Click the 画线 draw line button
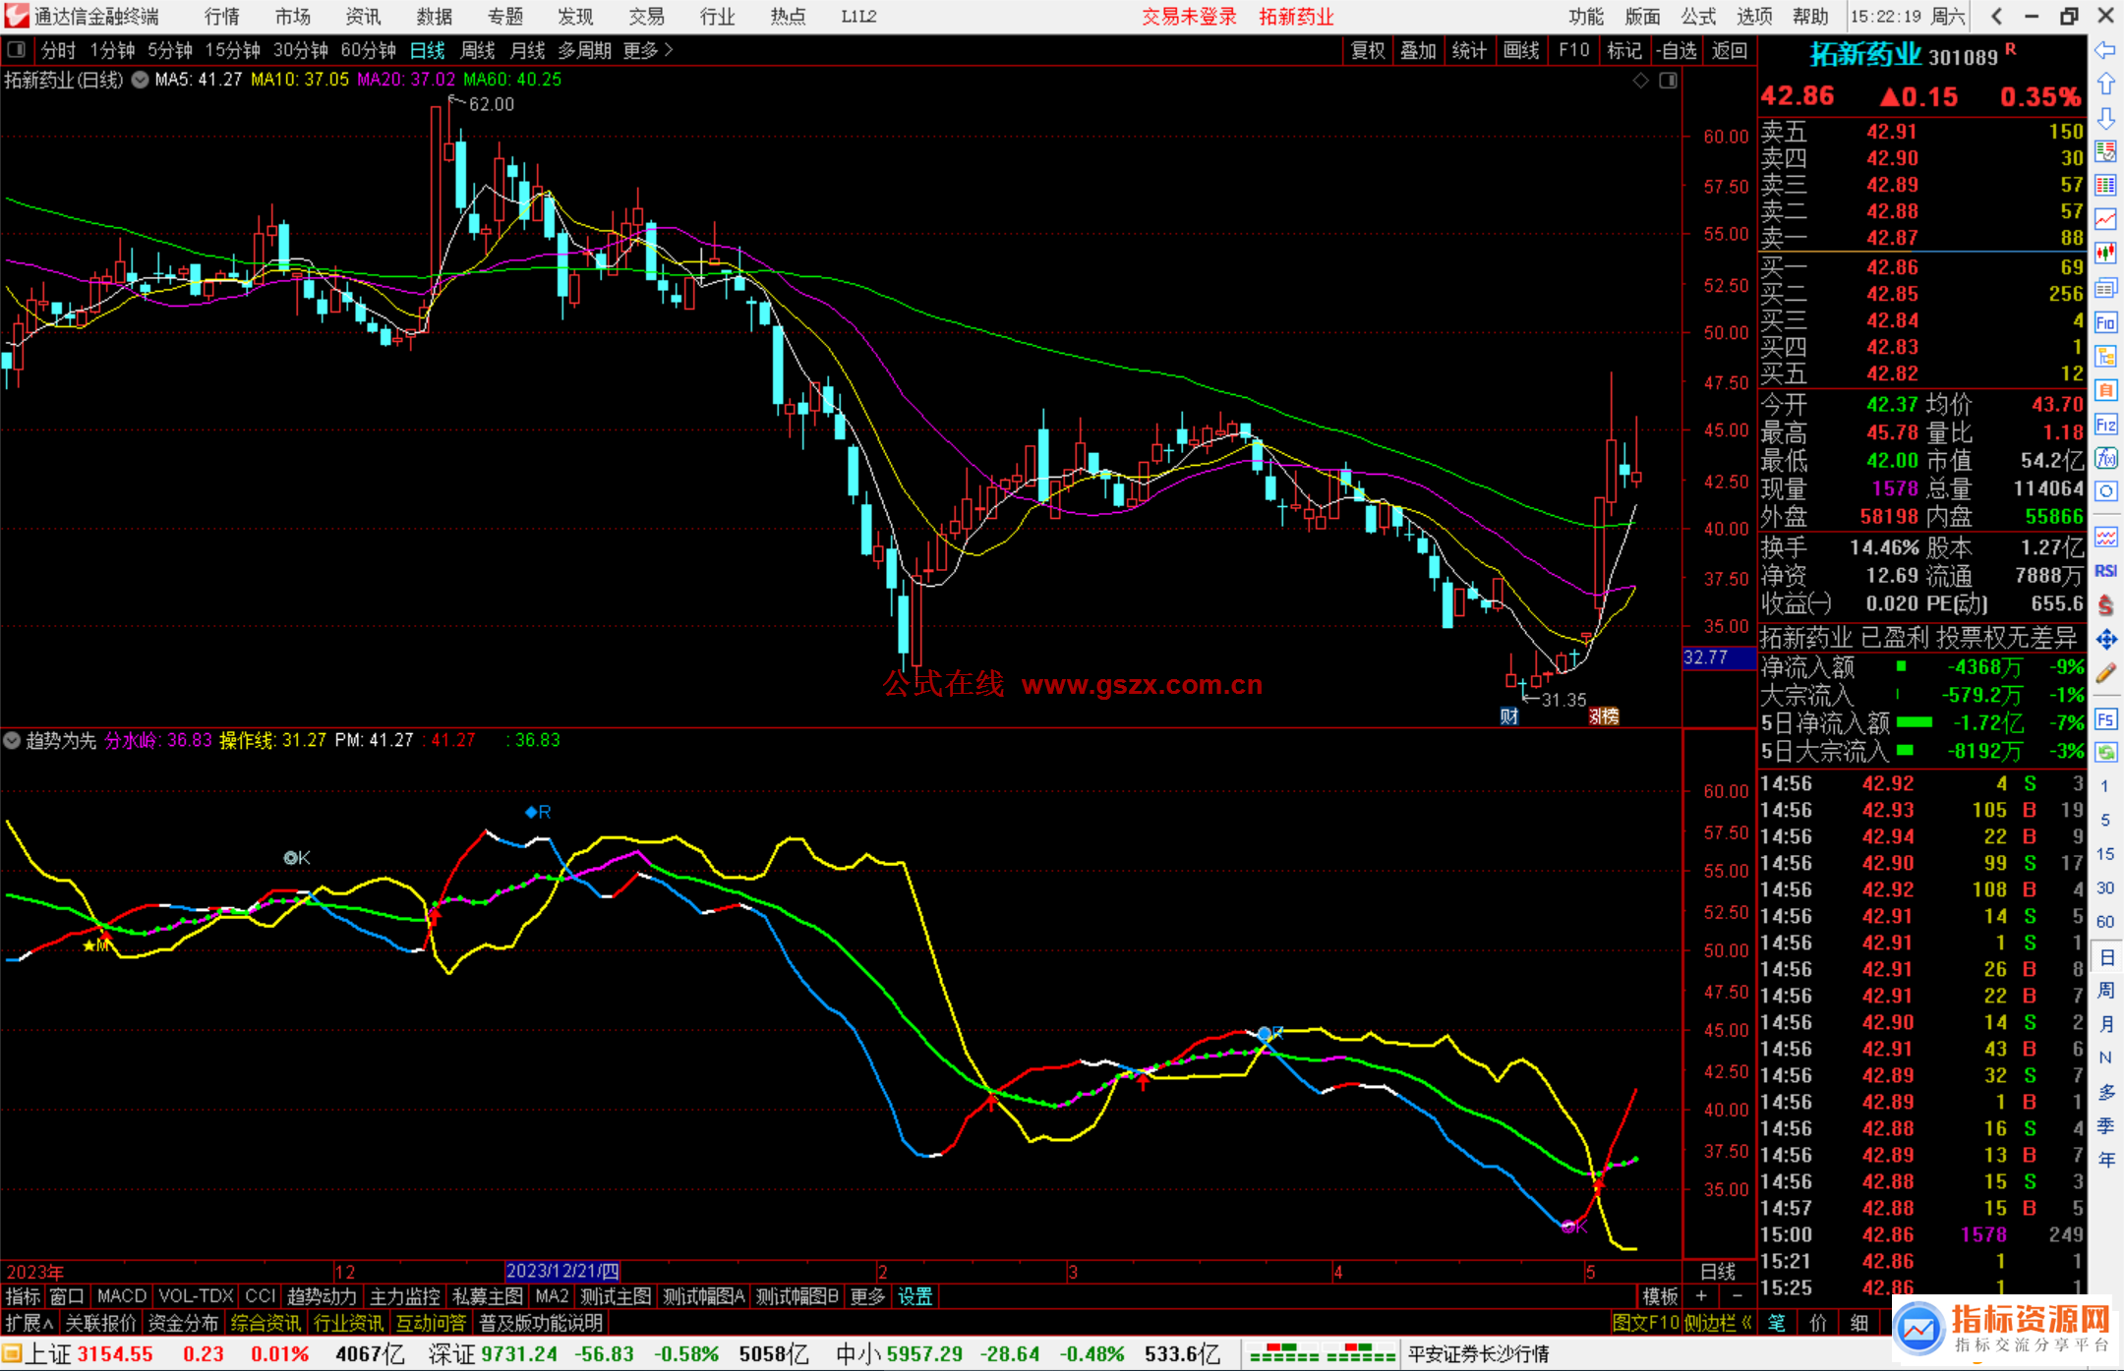The width and height of the screenshot is (2124, 1371). pos(1521,50)
